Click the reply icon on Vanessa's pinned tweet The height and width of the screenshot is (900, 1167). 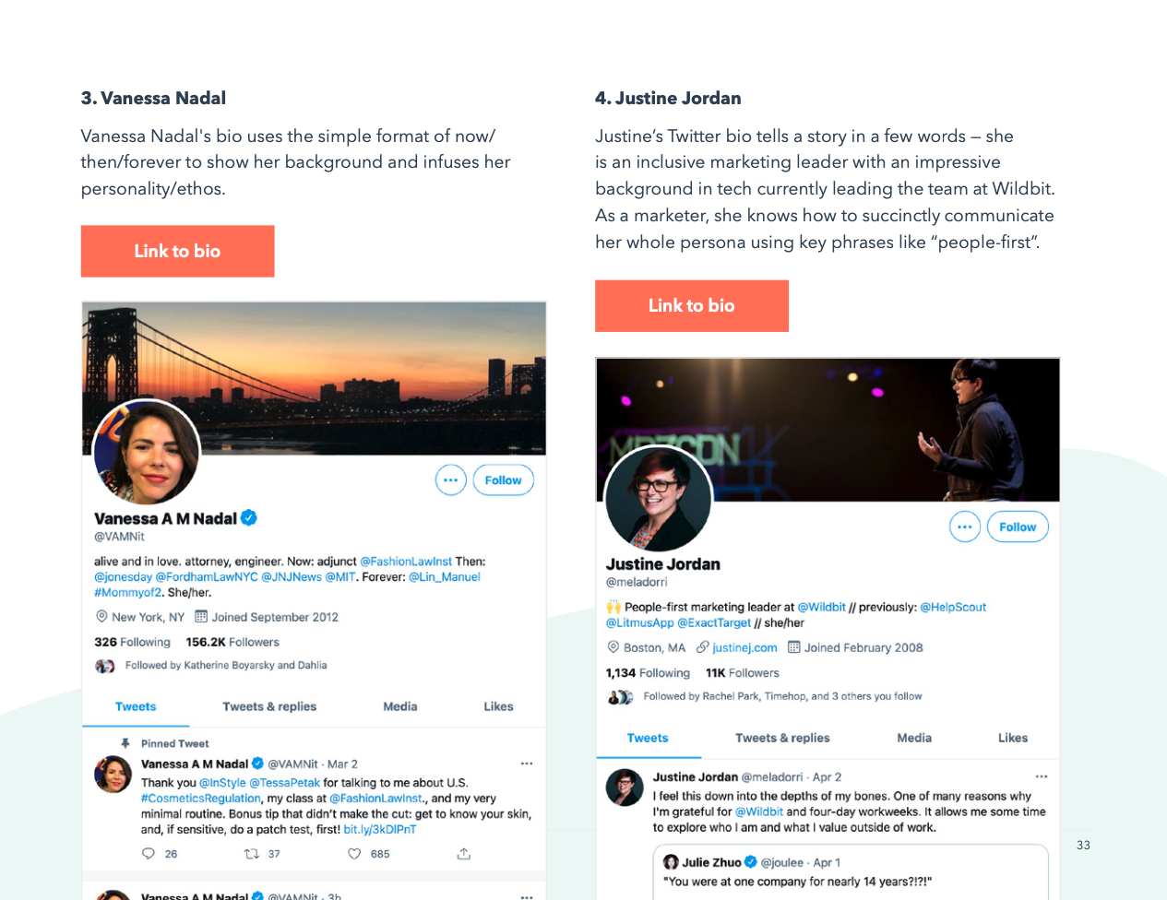point(147,853)
